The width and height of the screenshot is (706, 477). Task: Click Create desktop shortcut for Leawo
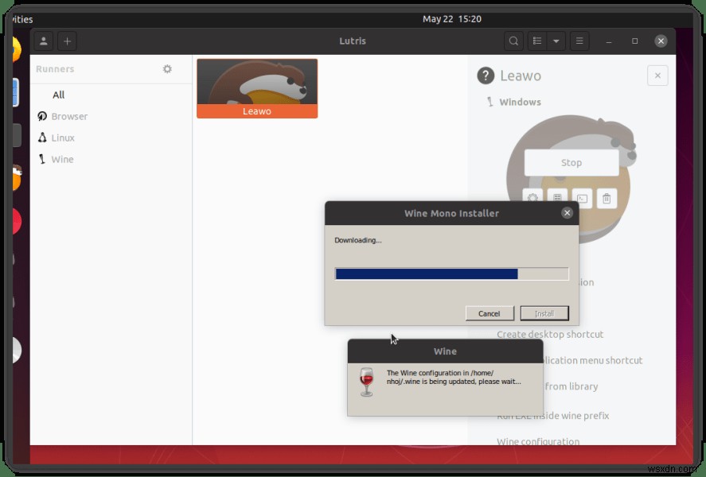pos(549,334)
